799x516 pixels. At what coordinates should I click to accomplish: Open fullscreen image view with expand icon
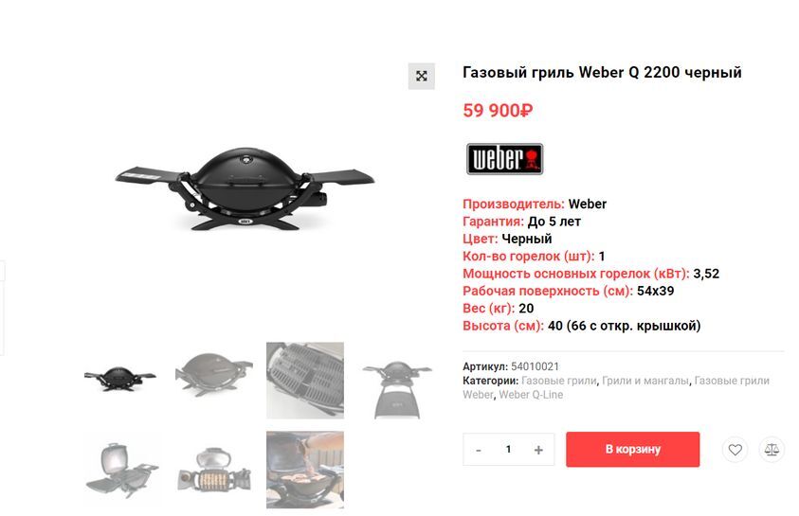421,77
